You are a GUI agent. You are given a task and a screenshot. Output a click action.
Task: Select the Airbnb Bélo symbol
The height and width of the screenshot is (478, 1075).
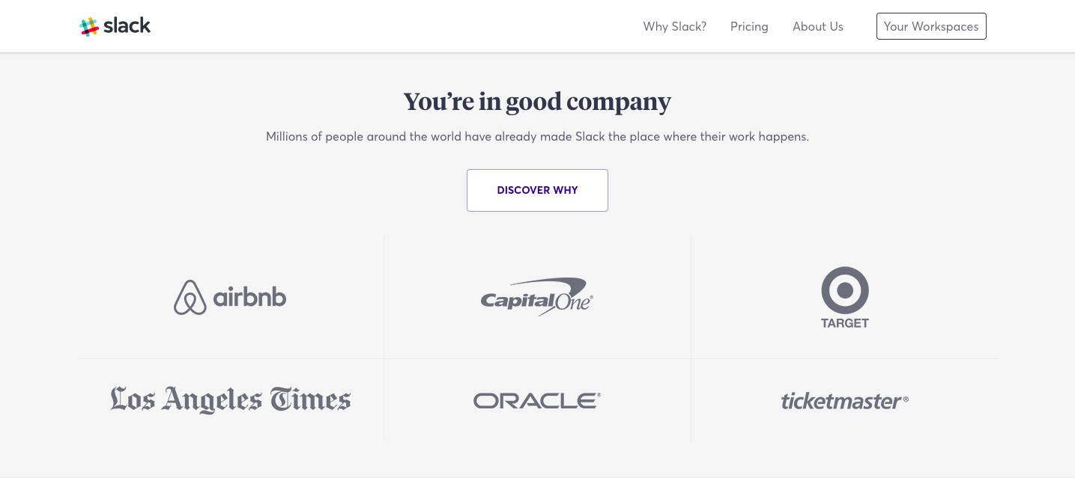(190, 297)
